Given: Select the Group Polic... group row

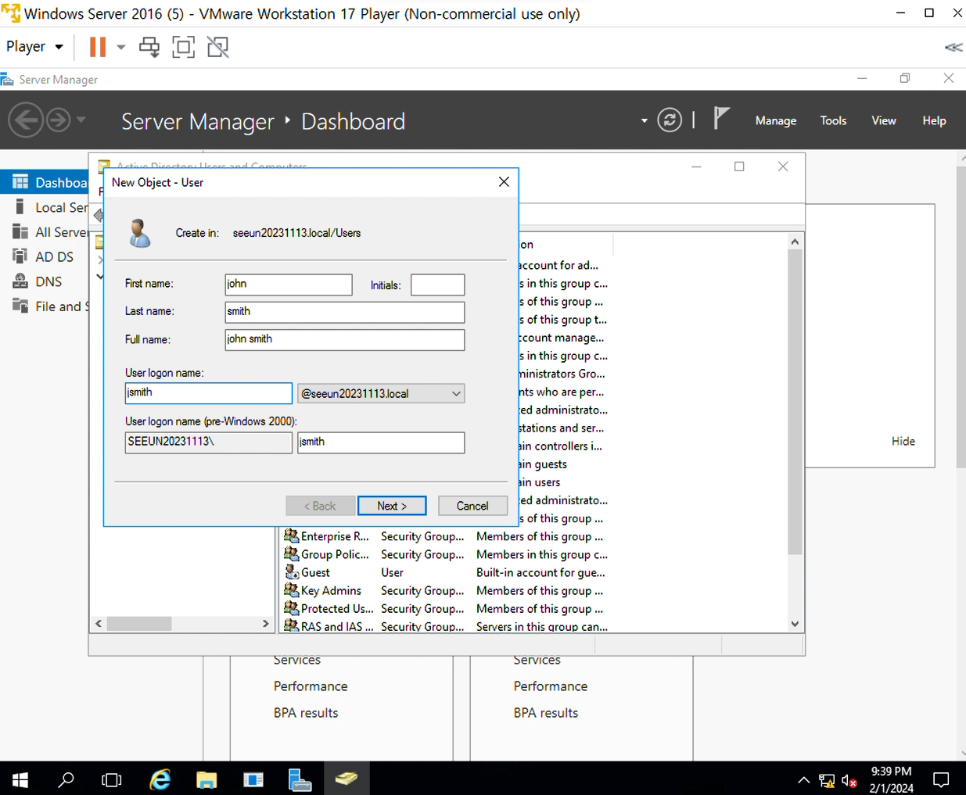Looking at the screenshot, I should click(x=446, y=554).
